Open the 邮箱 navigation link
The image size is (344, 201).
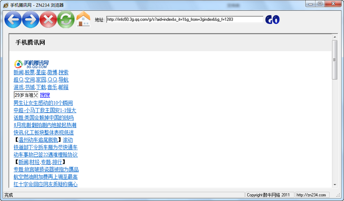click(63, 87)
